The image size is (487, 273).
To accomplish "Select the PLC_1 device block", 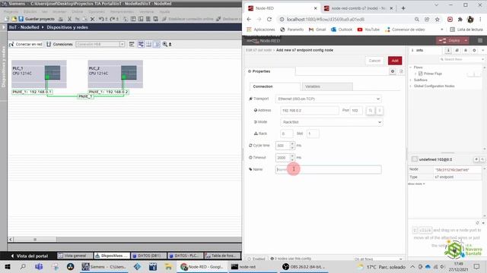I will 39,74.
